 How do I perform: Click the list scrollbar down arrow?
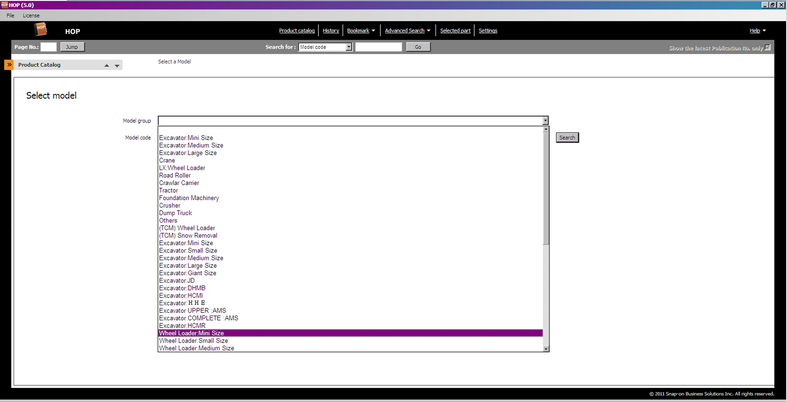click(x=546, y=349)
